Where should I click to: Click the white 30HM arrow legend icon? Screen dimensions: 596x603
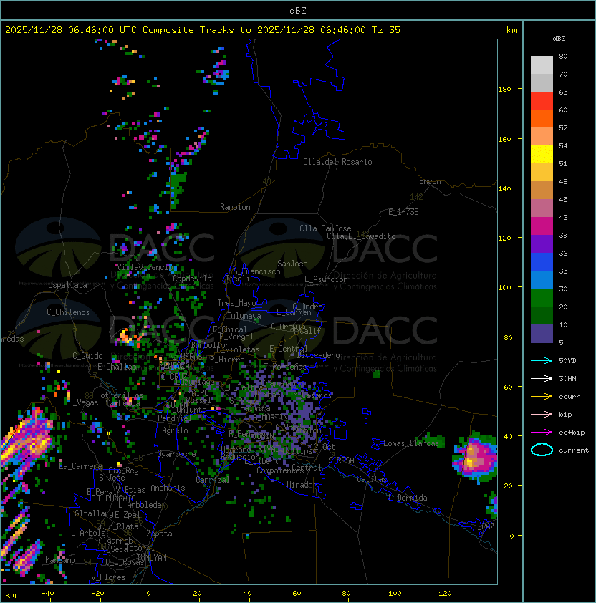[542, 378]
